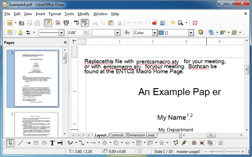Select the Line Ends with Arrow tool
This screenshot has width=252, height=157.
point(29,143)
